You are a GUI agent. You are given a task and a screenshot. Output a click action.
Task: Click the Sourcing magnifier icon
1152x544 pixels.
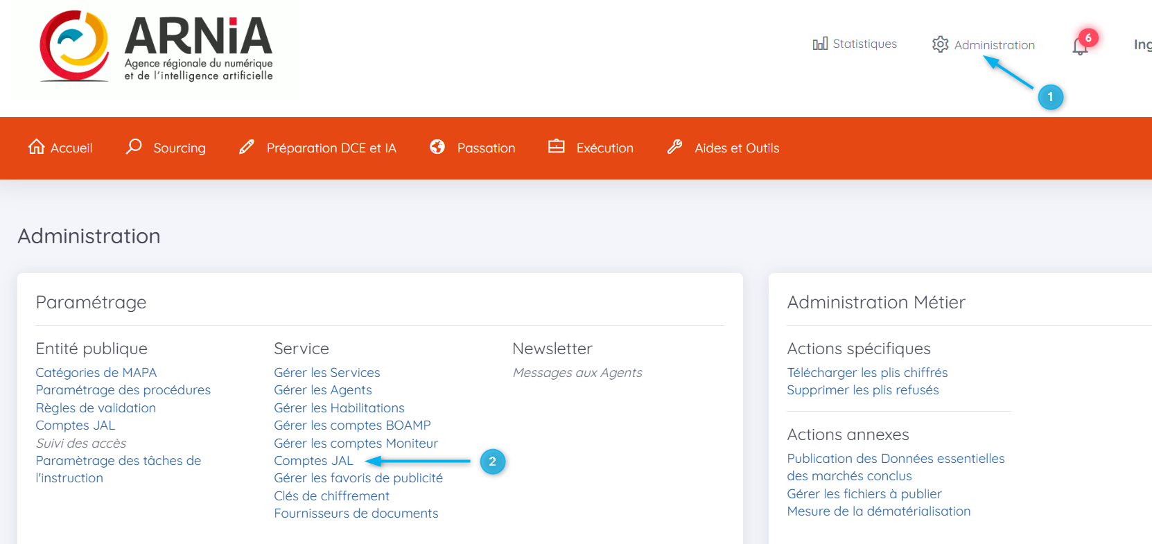134,147
